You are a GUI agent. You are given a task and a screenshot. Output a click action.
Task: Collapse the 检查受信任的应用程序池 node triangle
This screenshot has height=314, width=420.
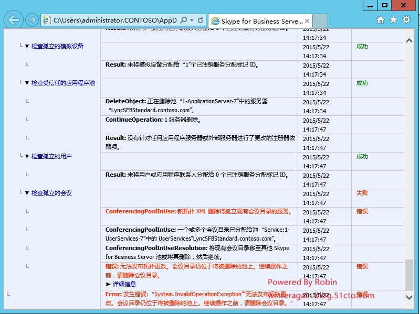(27, 83)
